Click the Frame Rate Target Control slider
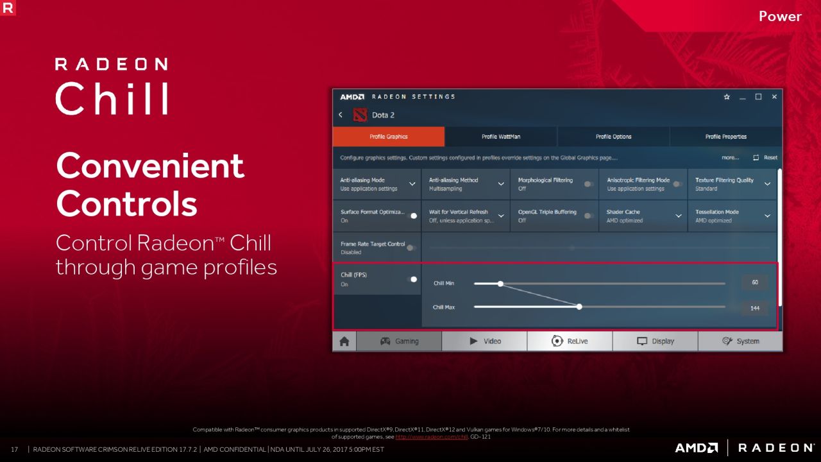This screenshot has height=462, width=821. click(x=600, y=248)
